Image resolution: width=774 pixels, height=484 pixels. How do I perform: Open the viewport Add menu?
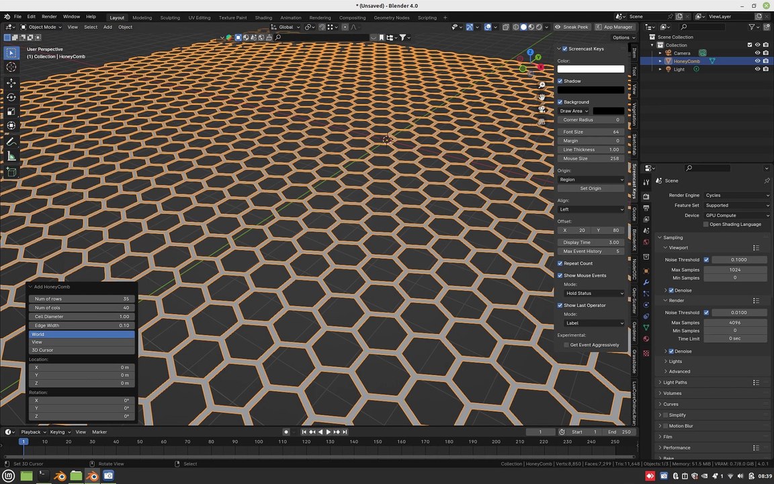(x=107, y=27)
